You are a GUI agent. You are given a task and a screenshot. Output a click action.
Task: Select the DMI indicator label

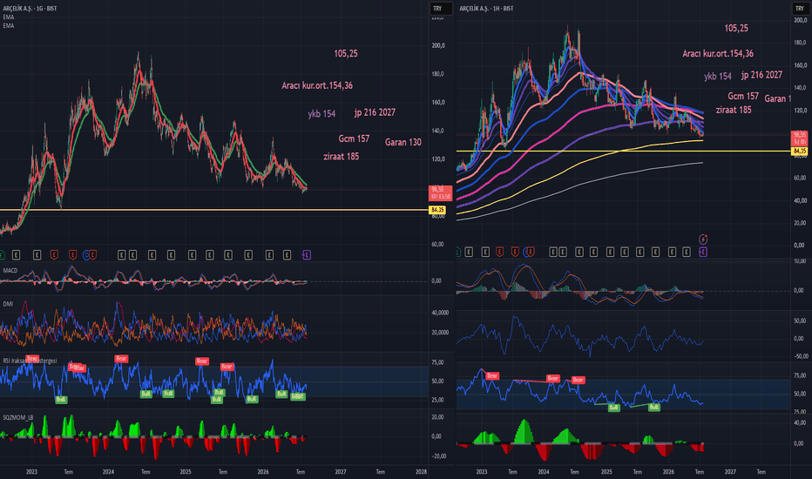click(8, 304)
